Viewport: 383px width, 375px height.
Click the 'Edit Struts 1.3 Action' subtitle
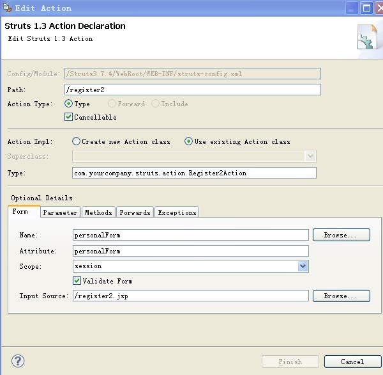pyautogui.click(x=50, y=38)
